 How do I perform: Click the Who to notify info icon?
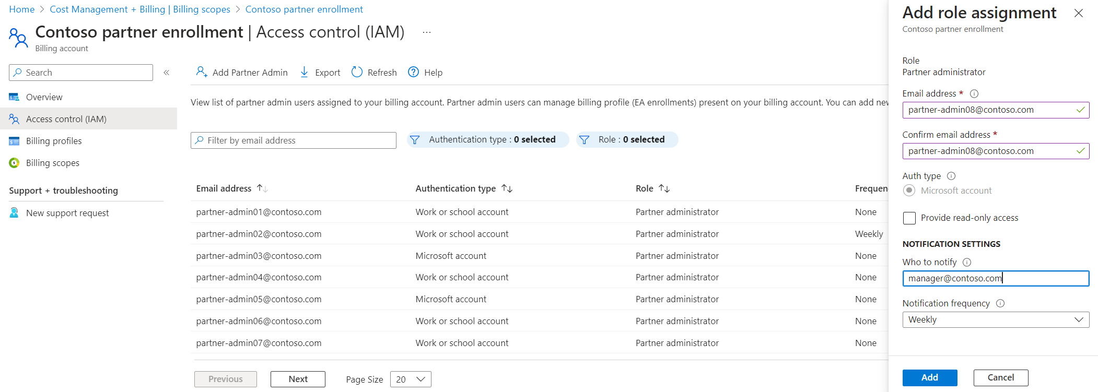967,262
